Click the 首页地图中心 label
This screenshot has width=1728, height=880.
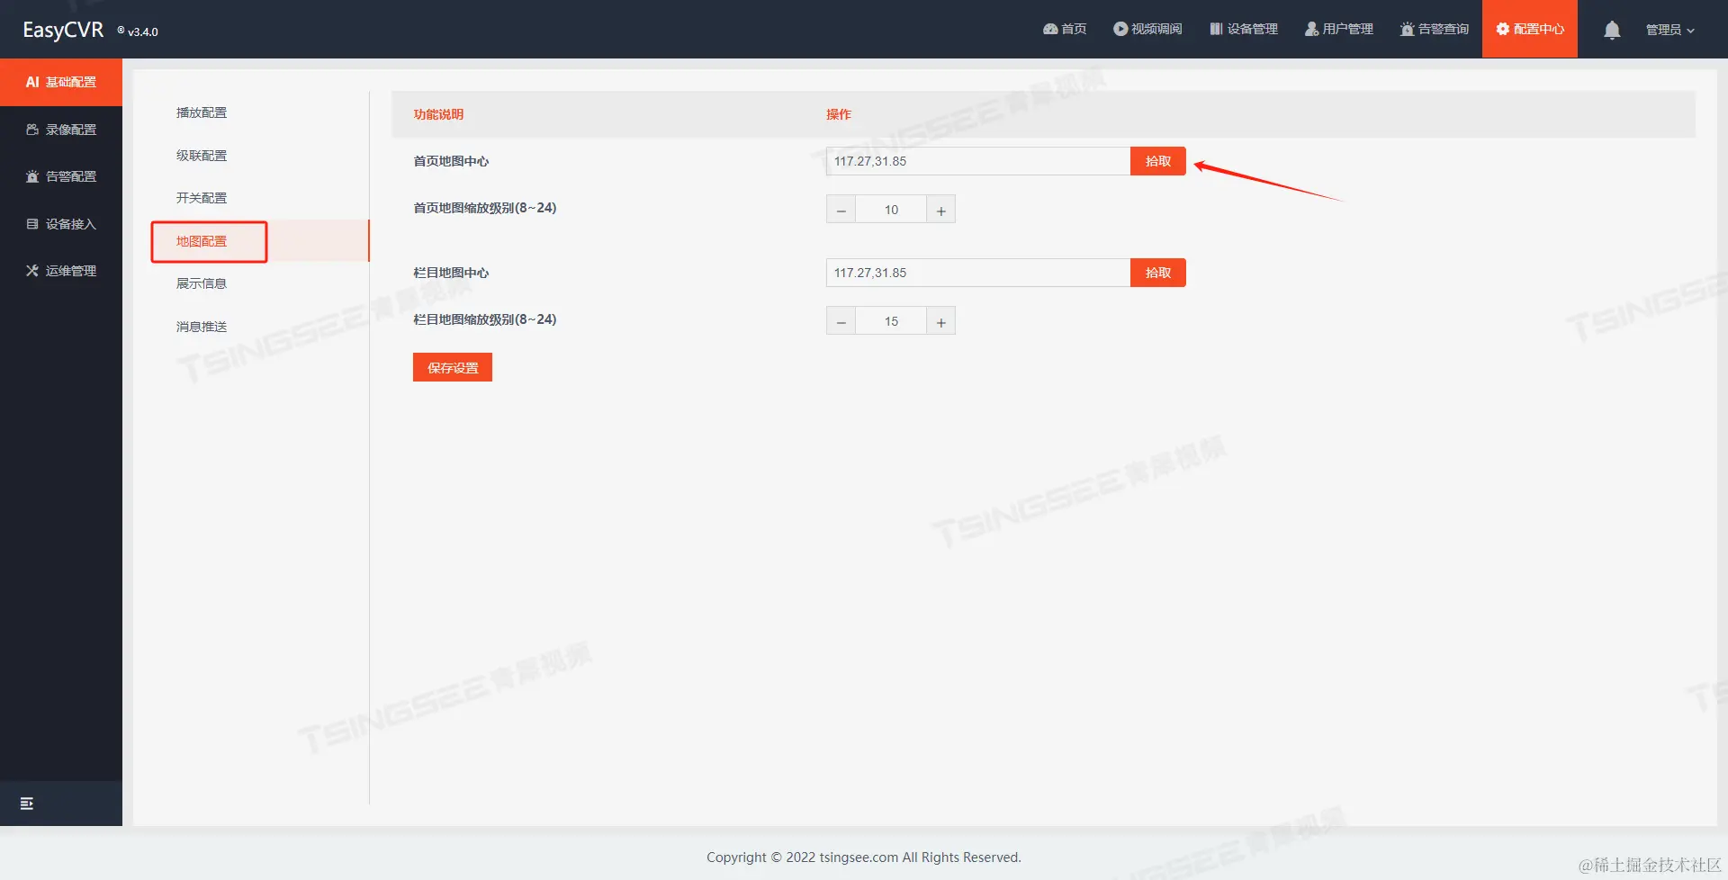pos(451,161)
